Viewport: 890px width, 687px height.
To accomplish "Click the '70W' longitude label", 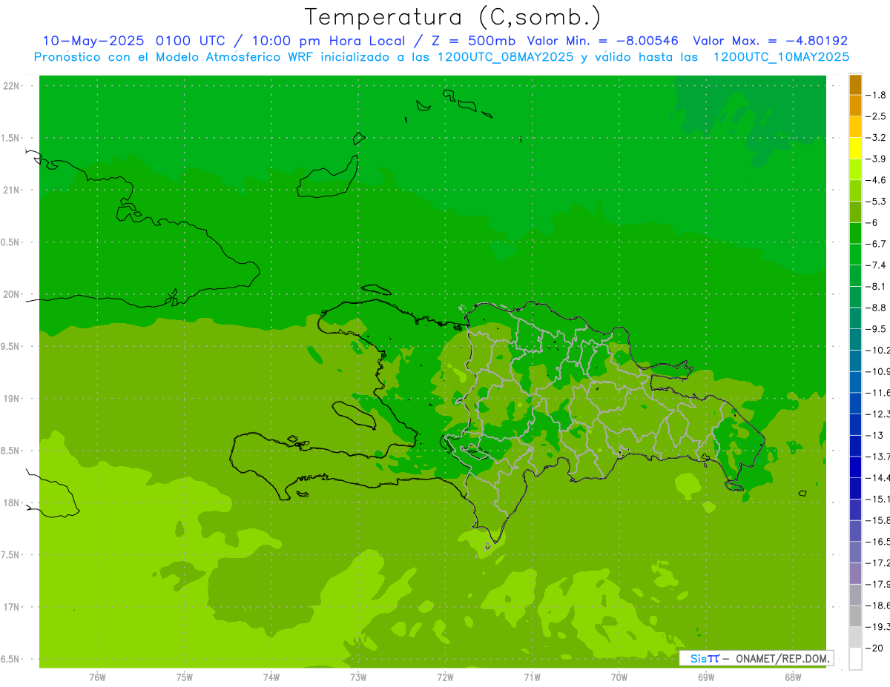I will tap(619, 677).
